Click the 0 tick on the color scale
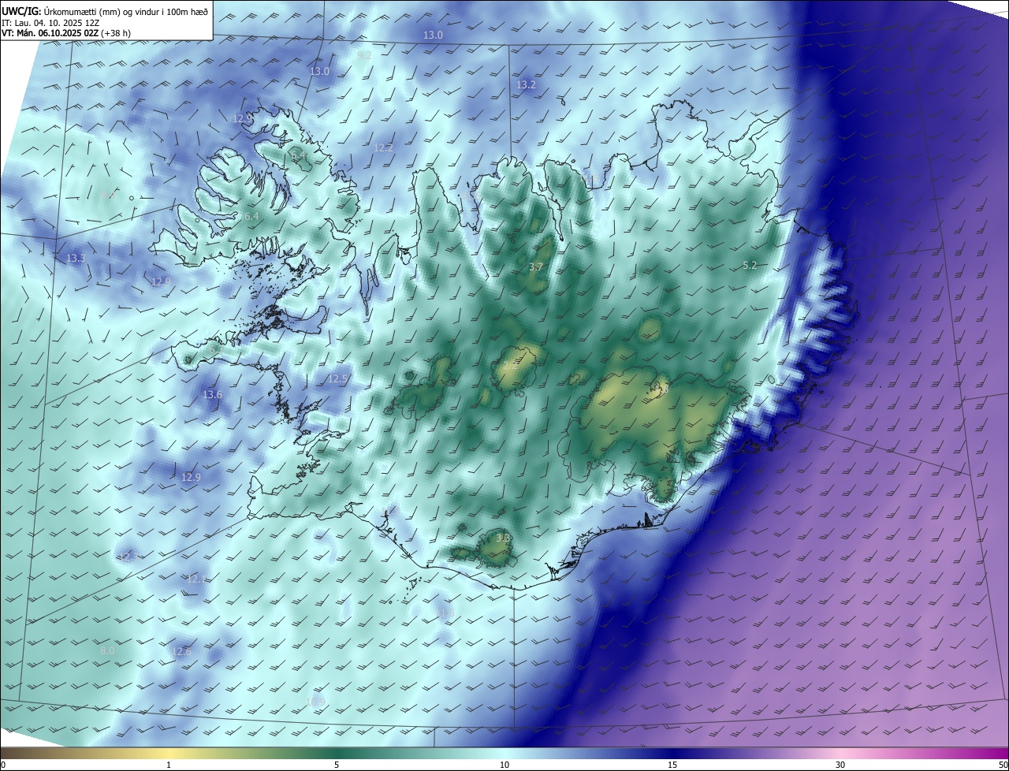 (3, 765)
